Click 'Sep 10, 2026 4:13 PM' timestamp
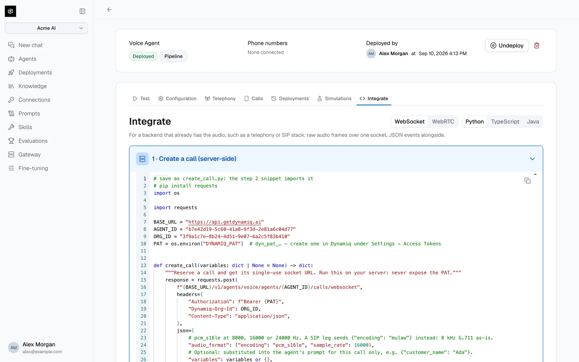Viewport: 579px width, 362px height. 443,54
